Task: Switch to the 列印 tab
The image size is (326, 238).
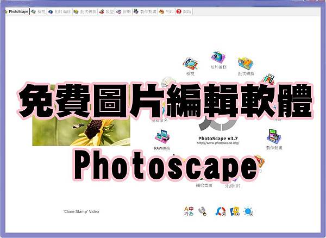Action: click(x=166, y=11)
